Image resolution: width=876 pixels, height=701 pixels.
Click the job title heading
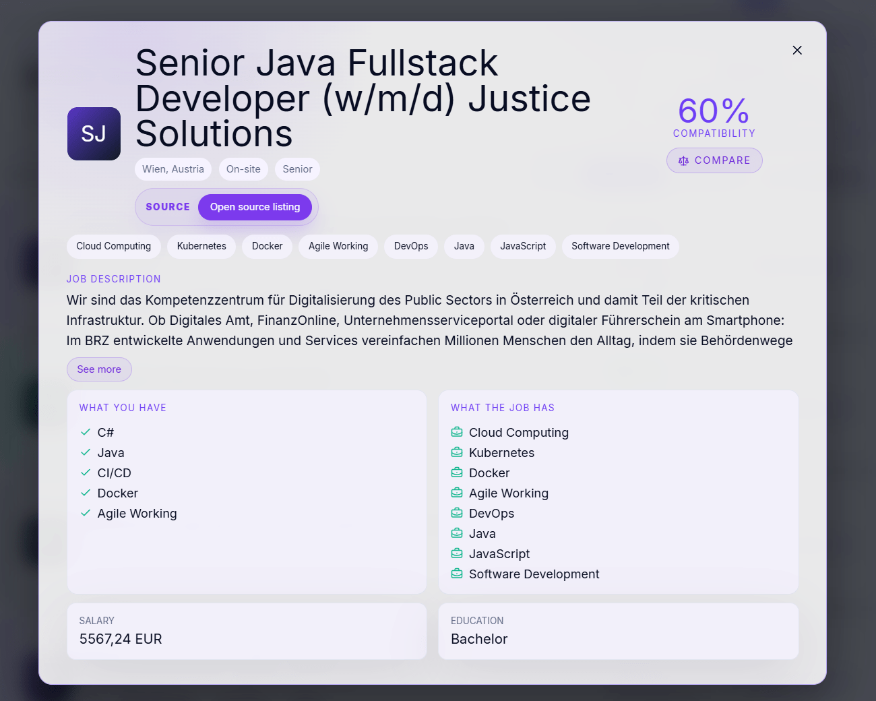(363, 98)
